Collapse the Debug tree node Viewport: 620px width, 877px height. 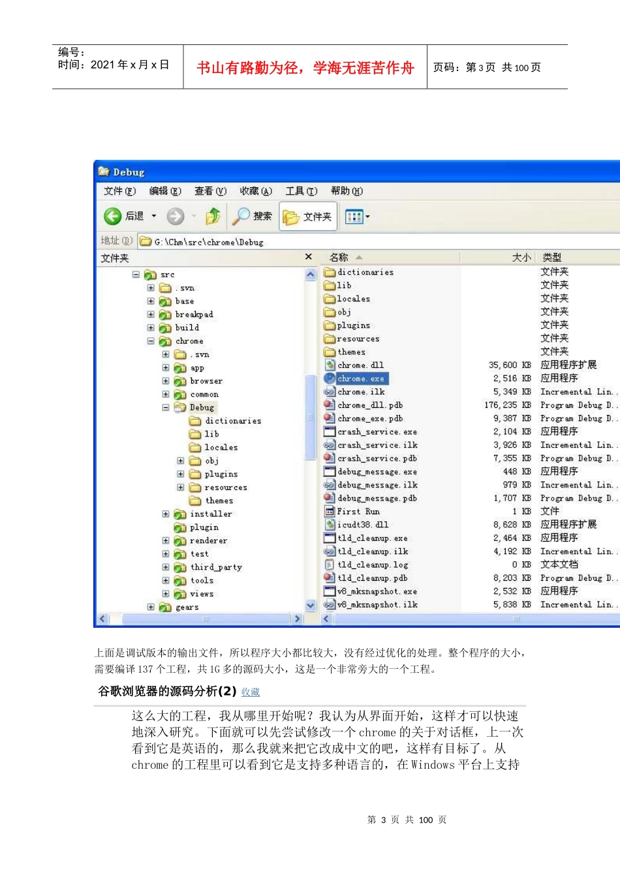click(166, 408)
